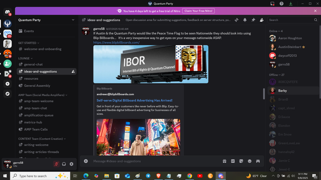Image resolution: width=321 pixels, height=180 pixels.
Task: Open User Settings gear icon
Action: pos(71,164)
